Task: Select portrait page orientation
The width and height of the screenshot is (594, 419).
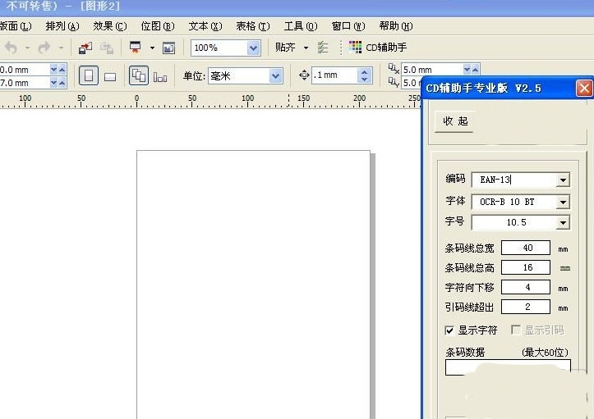Action: click(x=88, y=76)
